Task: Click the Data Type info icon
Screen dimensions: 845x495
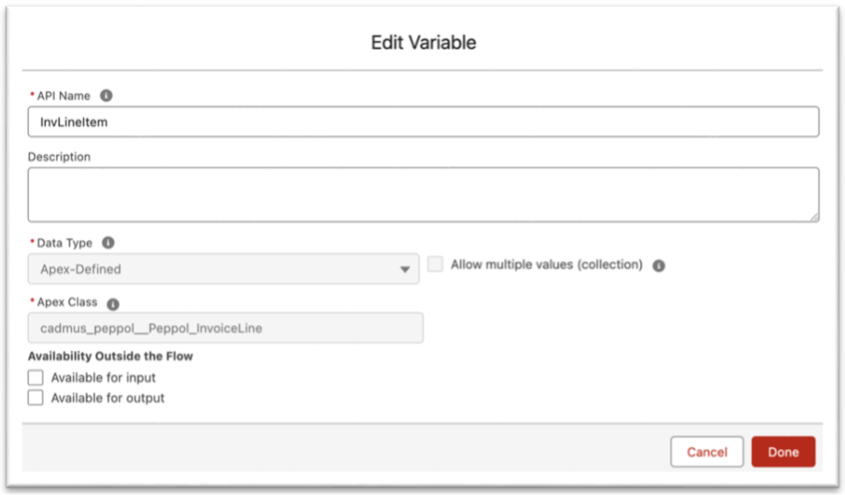Action: coord(108,243)
